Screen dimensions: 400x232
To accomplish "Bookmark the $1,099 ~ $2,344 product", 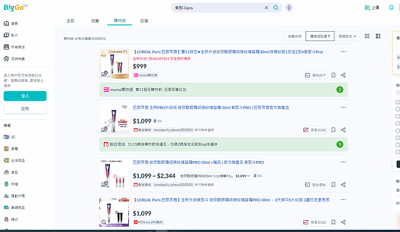I will coord(333,185).
